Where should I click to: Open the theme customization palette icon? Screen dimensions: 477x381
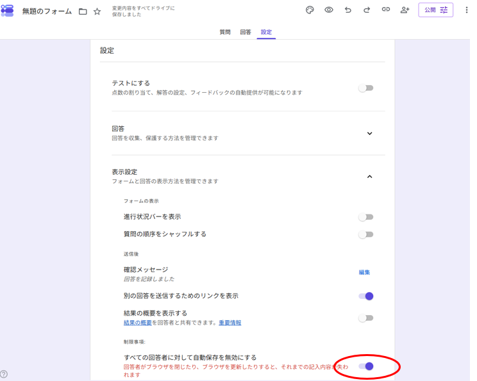pyautogui.click(x=310, y=10)
